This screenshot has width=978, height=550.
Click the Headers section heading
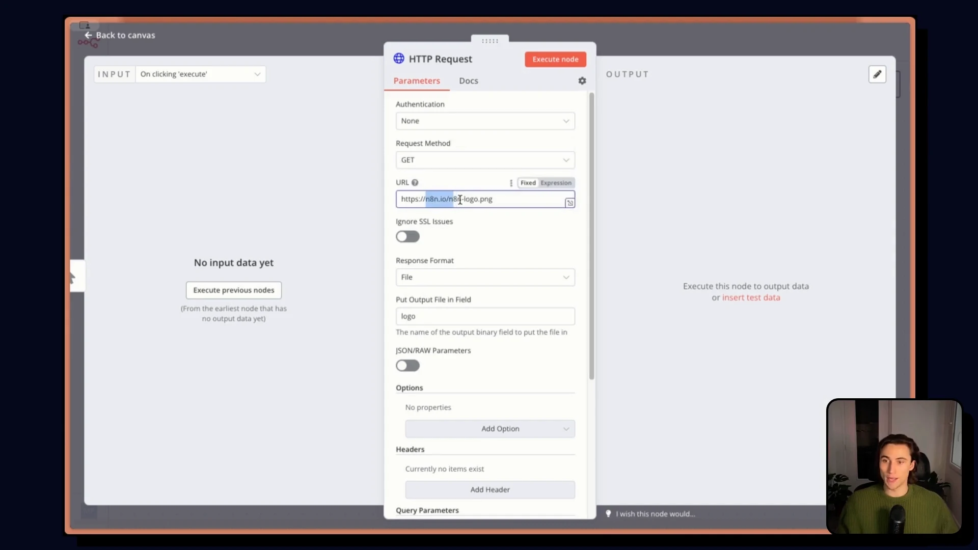(410, 449)
